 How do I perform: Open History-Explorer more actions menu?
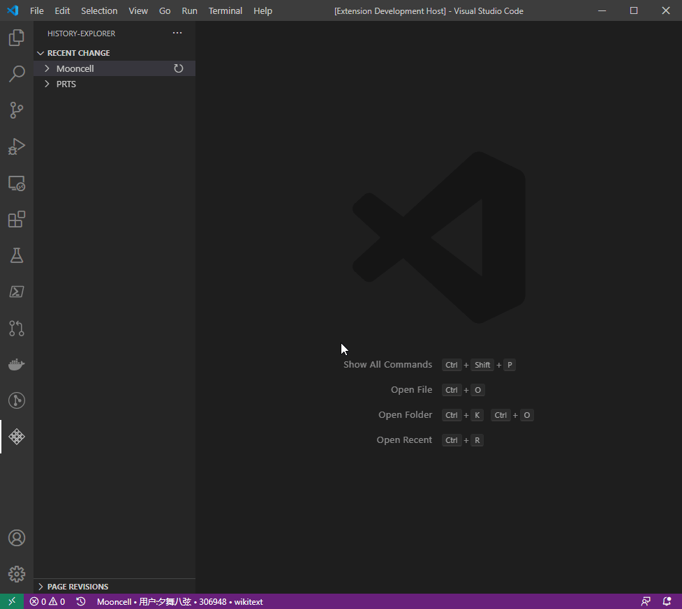click(177, 33)
